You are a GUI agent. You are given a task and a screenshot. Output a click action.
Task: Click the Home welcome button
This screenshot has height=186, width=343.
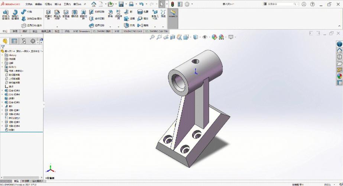94,4
